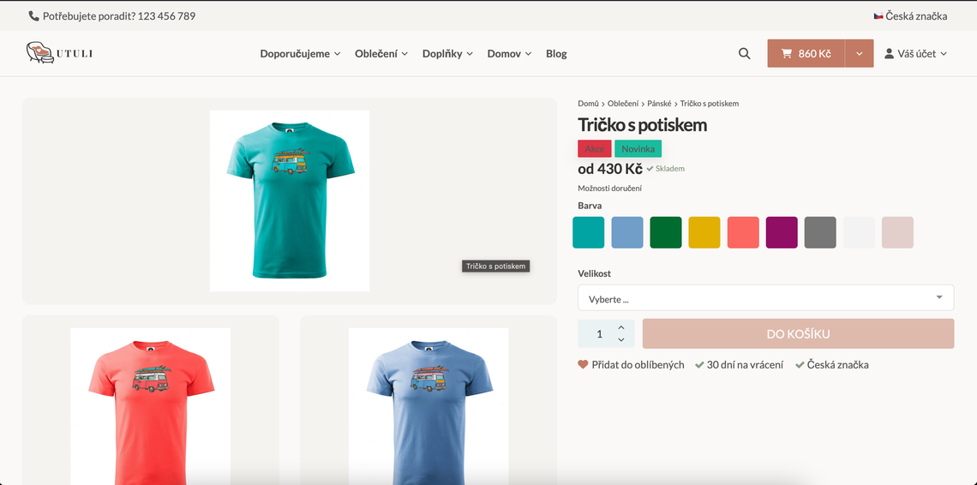This screenshot has width=977, height=485.
Task: Choose the dark green color swatch
Action: (666, 232)
